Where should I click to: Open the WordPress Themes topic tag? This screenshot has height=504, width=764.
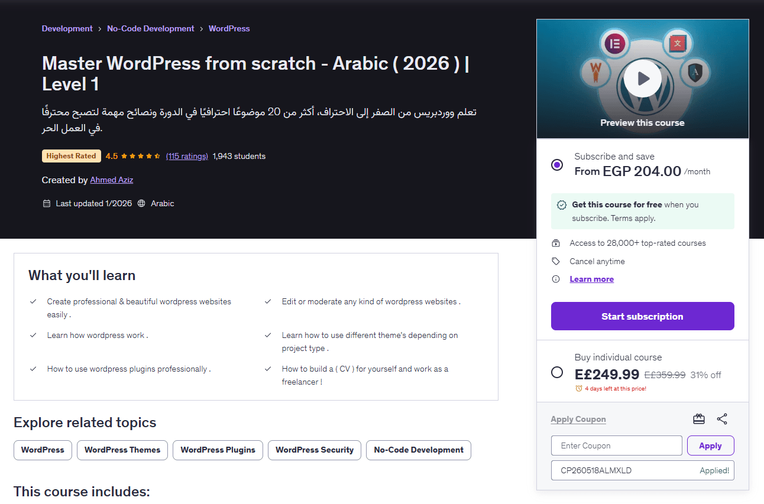point(122,450)
